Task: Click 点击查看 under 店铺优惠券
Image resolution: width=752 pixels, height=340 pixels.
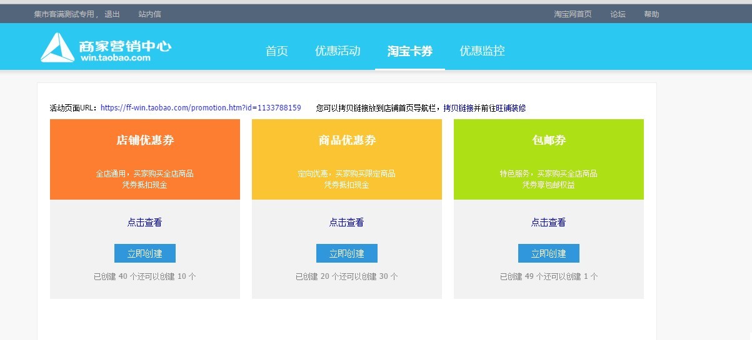Action: [144, 222]
